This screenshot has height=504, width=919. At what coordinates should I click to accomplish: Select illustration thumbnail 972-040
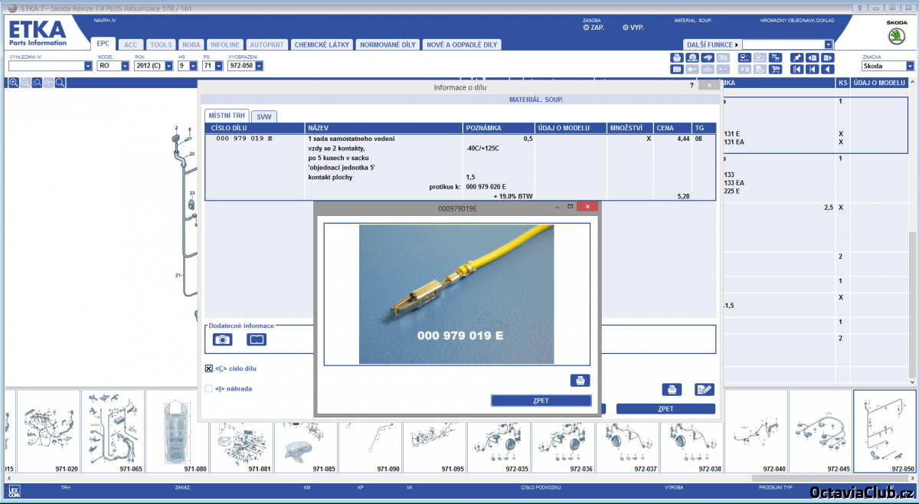756,431
